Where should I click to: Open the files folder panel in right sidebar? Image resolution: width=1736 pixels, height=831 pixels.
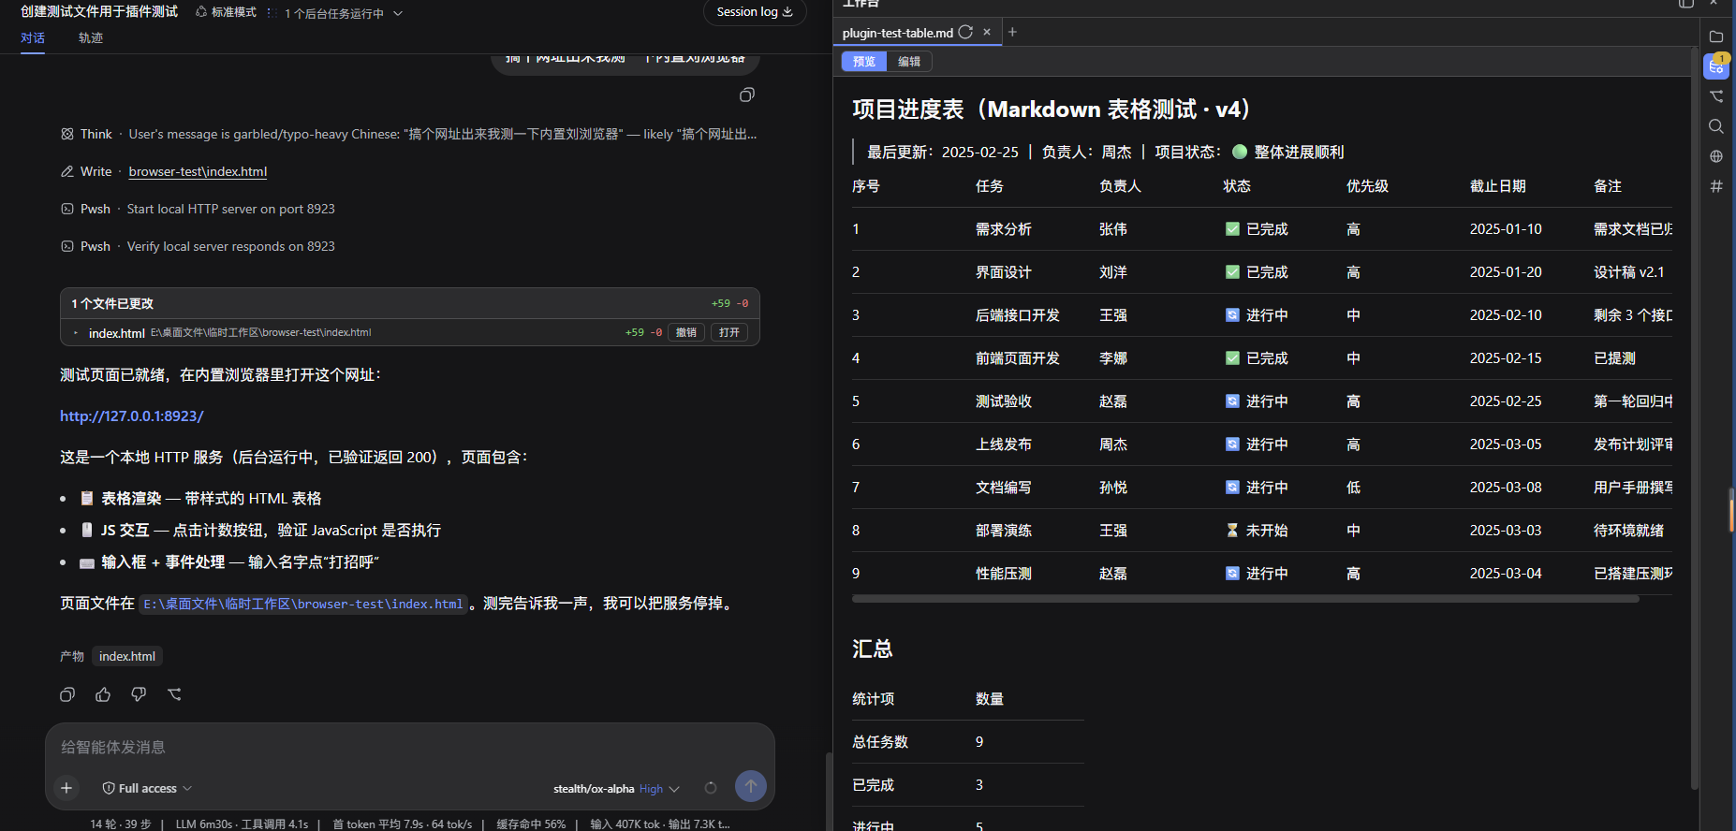pyautogui.click(x=1715, y=36)
